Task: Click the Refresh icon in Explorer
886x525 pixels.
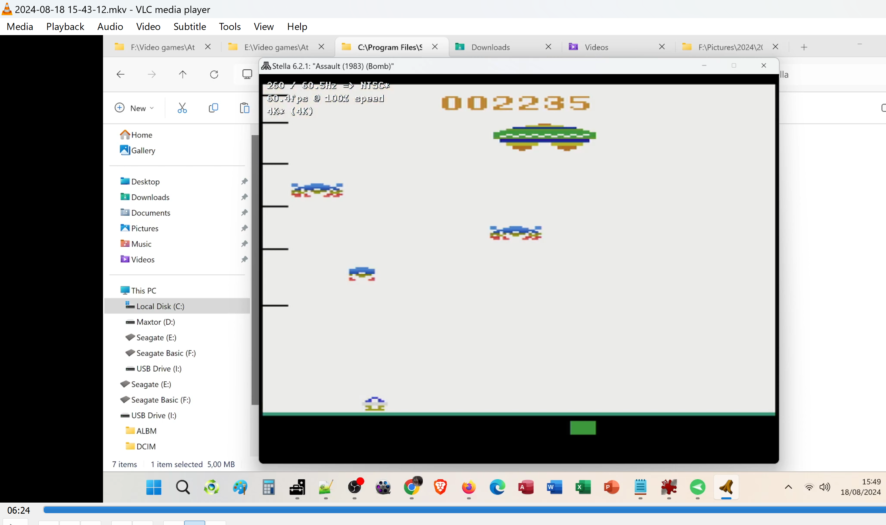Action: point(214,74)
